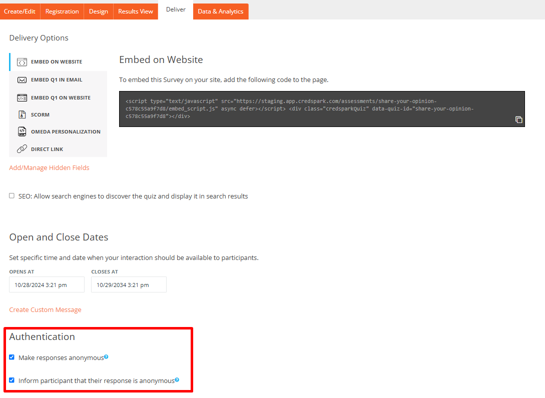
Task: Click the 'Embed on Website' heading
Action: pos(161,59)
